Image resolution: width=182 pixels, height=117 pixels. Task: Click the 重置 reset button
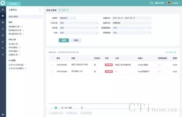(76, 40)
